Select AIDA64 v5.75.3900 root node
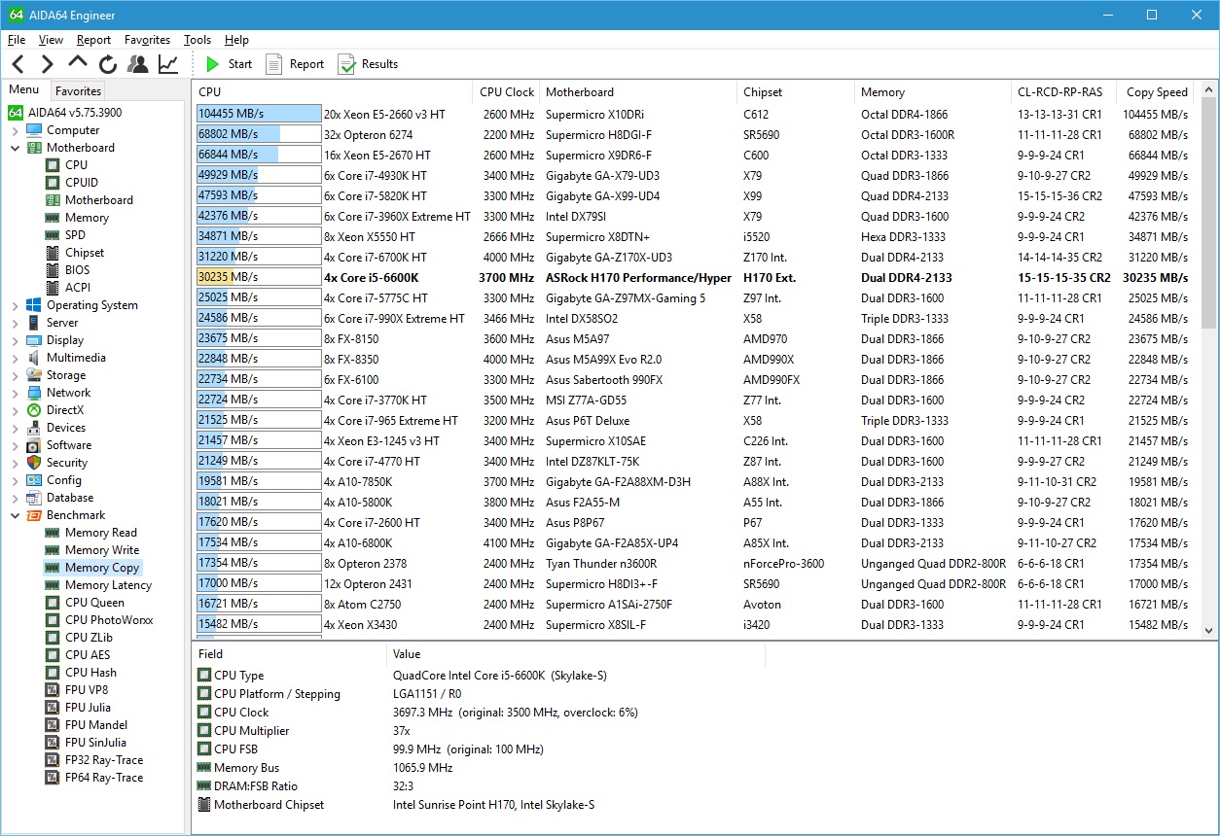1220x836 pixels. point(65,113)
